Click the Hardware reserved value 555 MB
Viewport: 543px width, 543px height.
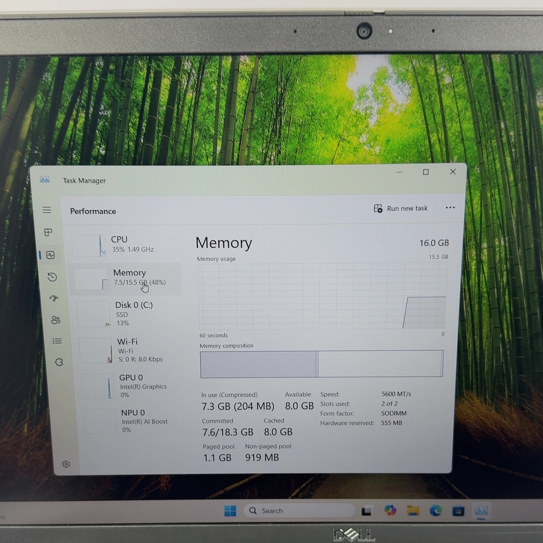pyautogui.click(x=391, y=423)
